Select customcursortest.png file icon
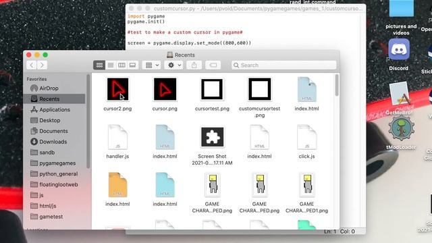The width and height of the screenshot is (432, 243). 259,89
